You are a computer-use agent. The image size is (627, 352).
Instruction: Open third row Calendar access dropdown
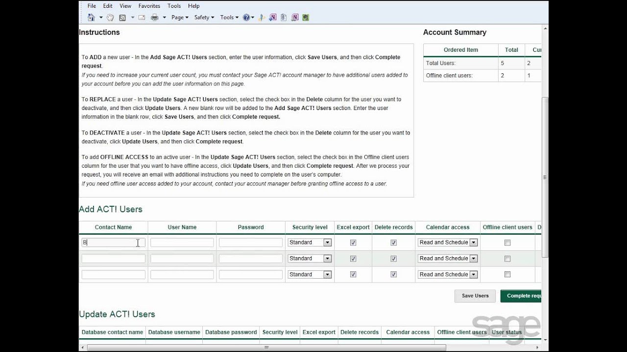click(447, 275)
